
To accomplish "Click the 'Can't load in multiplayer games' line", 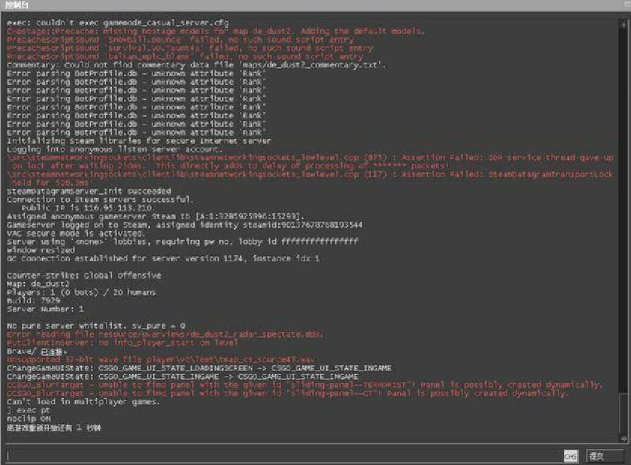I will click(82, 401).
